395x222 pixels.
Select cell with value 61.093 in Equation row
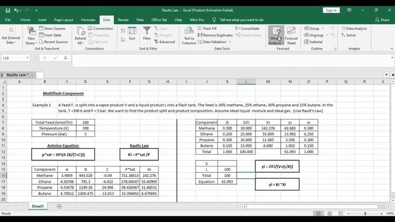[227, 181]
